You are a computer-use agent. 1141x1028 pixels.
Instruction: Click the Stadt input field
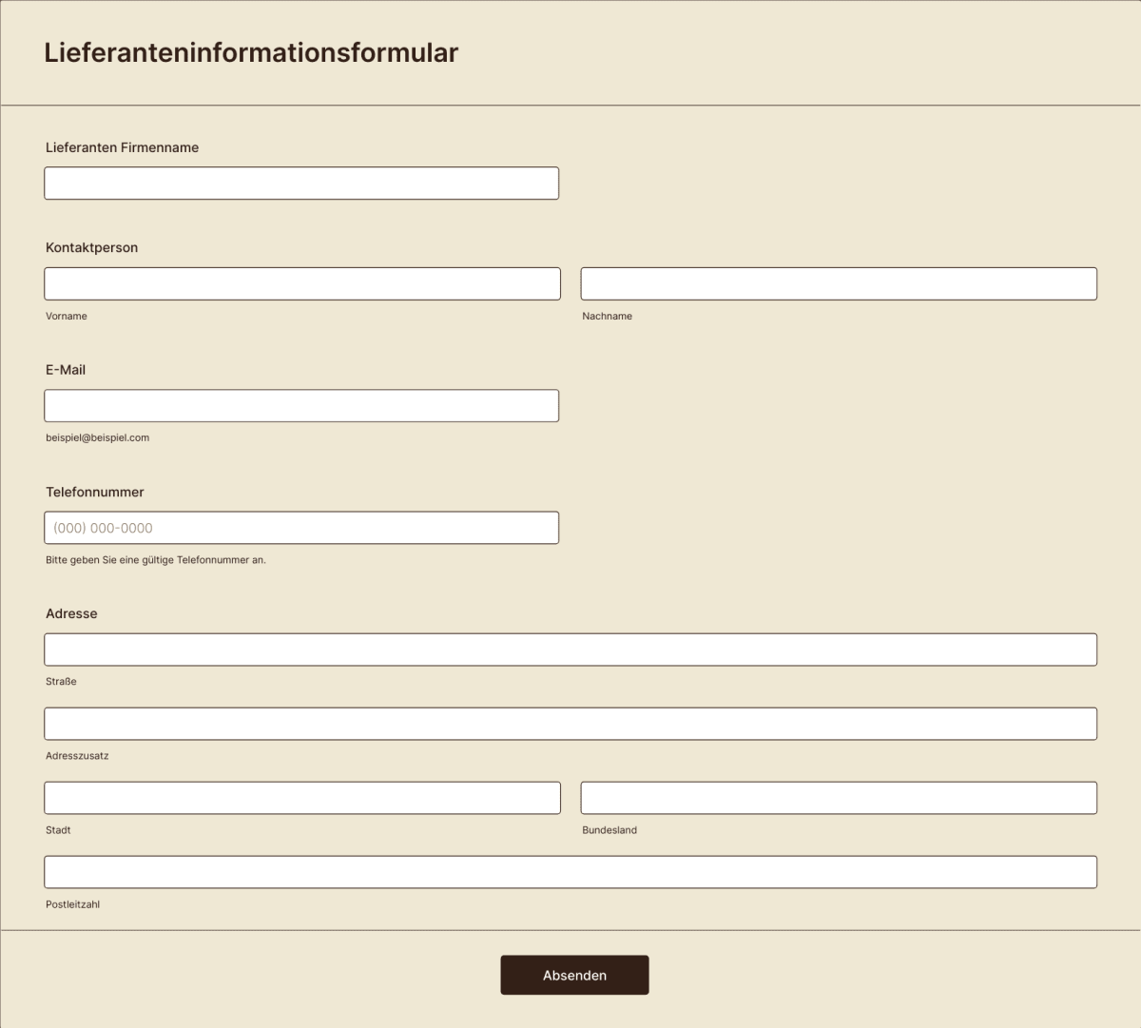[301, 797]
